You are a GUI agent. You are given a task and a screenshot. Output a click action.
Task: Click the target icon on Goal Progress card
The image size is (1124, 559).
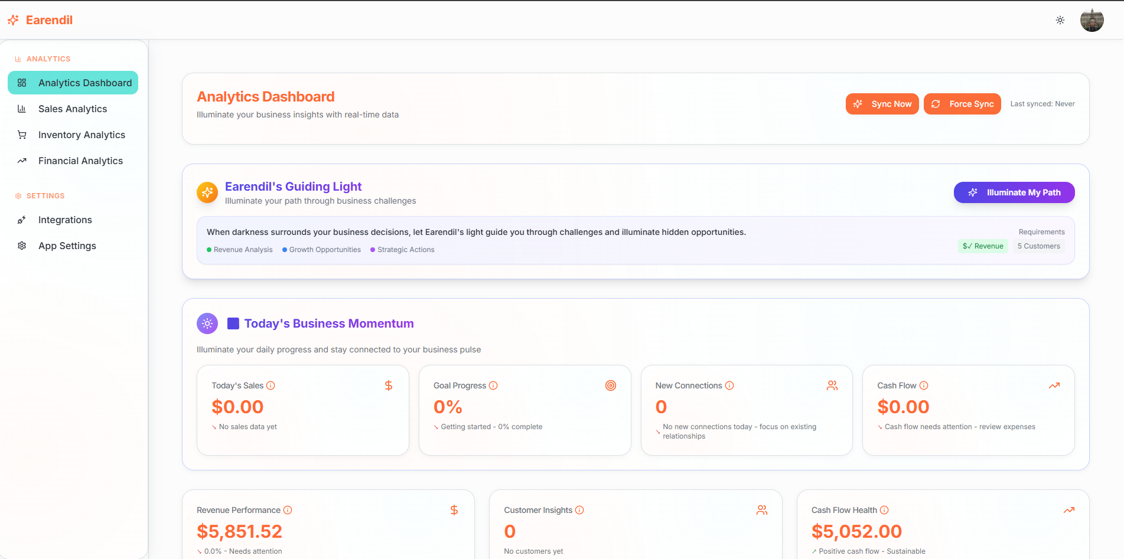pyautogui.click(x=611, y=385)
